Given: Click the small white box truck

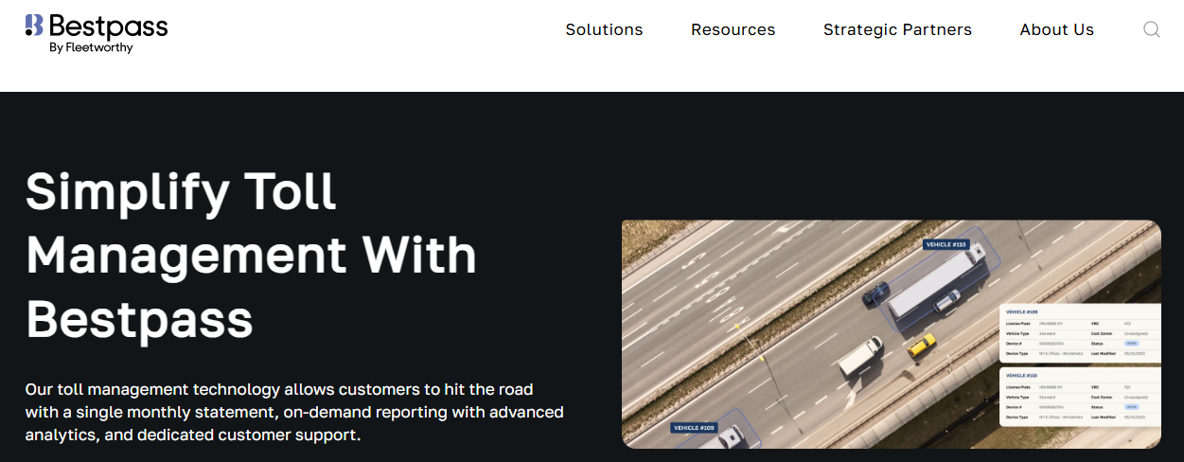Looking at the screenshot, I should pos(860,357).
